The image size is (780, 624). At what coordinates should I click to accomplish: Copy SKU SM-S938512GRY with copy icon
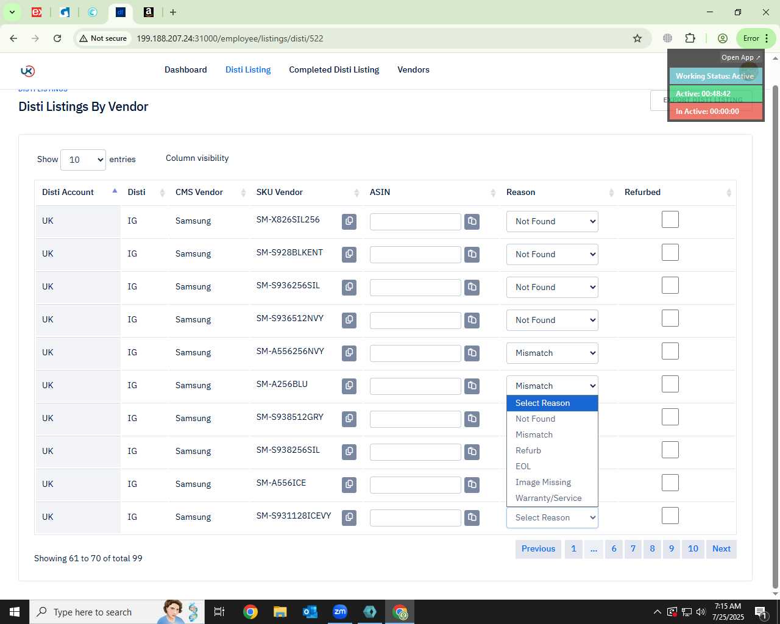pos(349,419)
